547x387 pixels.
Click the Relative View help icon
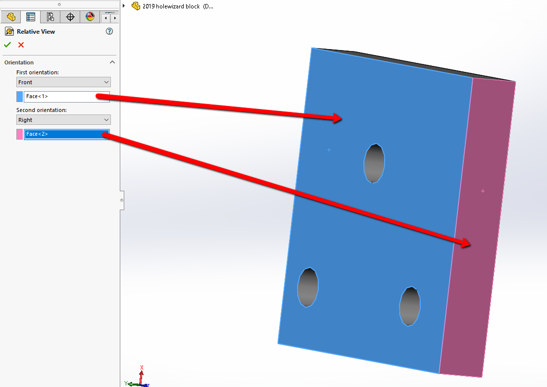(109, 31)
